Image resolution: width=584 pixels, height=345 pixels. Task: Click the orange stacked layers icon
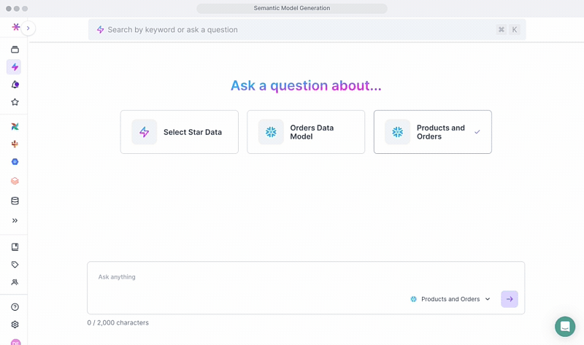pyautogui.click(x=15, y=181)
